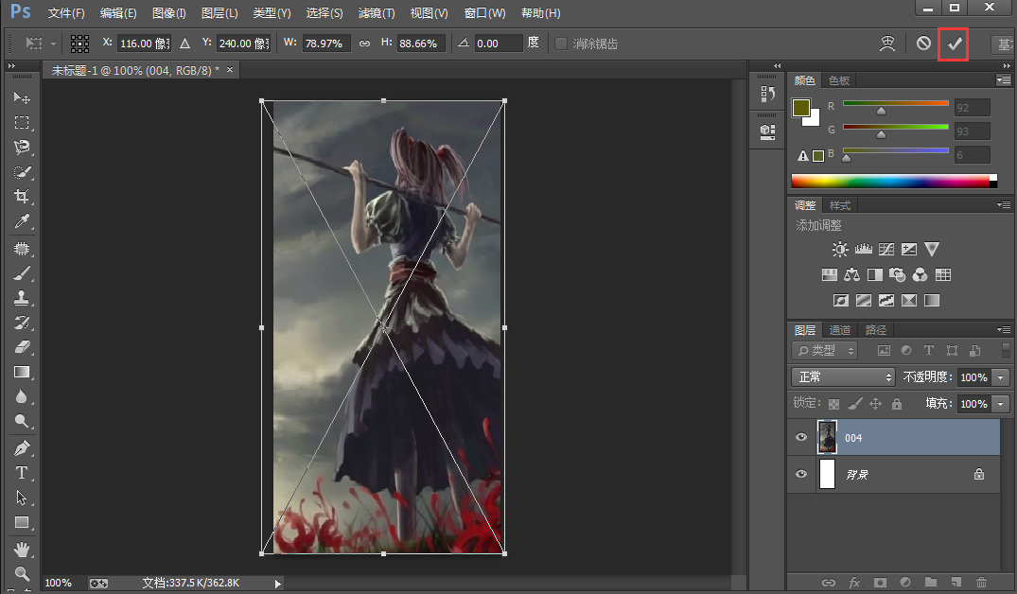Toggle the link between width and height
Viewport: 1017px width, 594px height.
(x=364, y=44)
